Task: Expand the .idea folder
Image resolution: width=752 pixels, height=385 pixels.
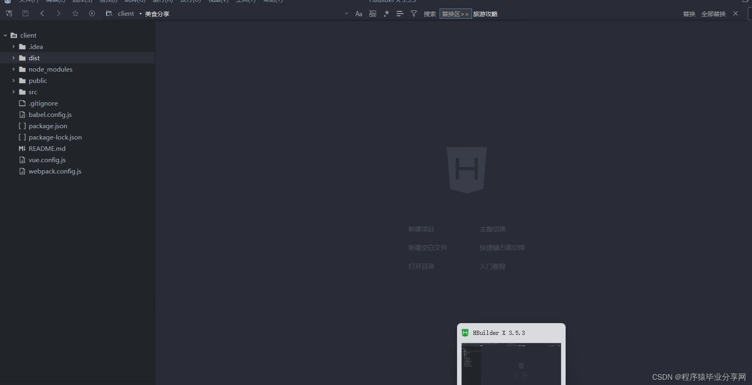Action: [13, 47]
